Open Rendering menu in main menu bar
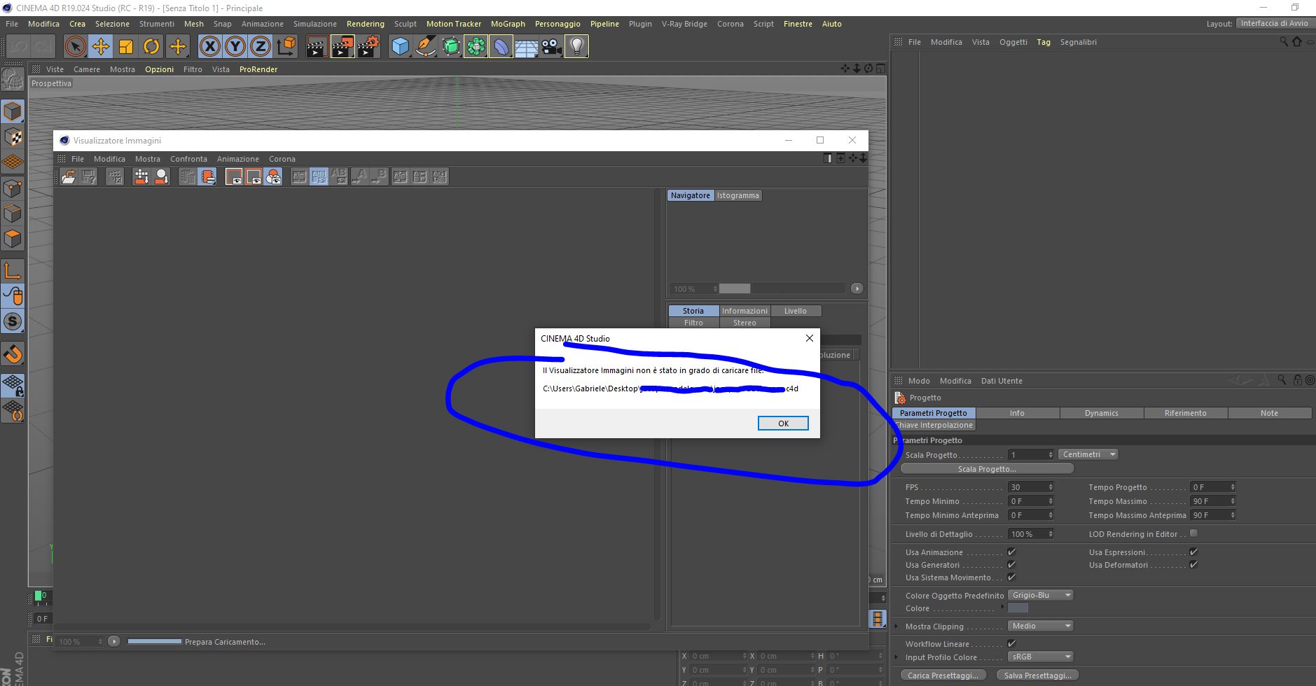 366,24
